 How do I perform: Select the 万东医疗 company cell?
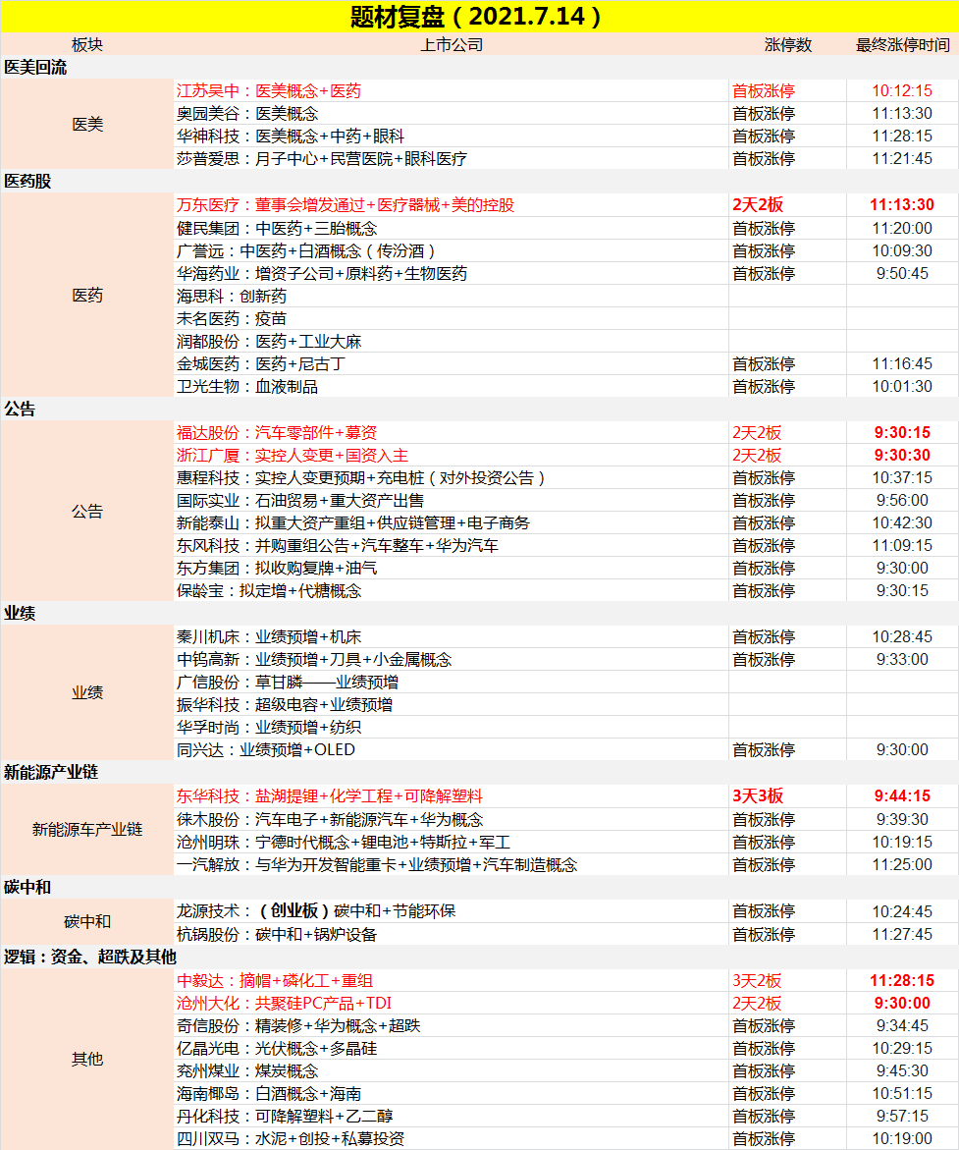(451, 205)
